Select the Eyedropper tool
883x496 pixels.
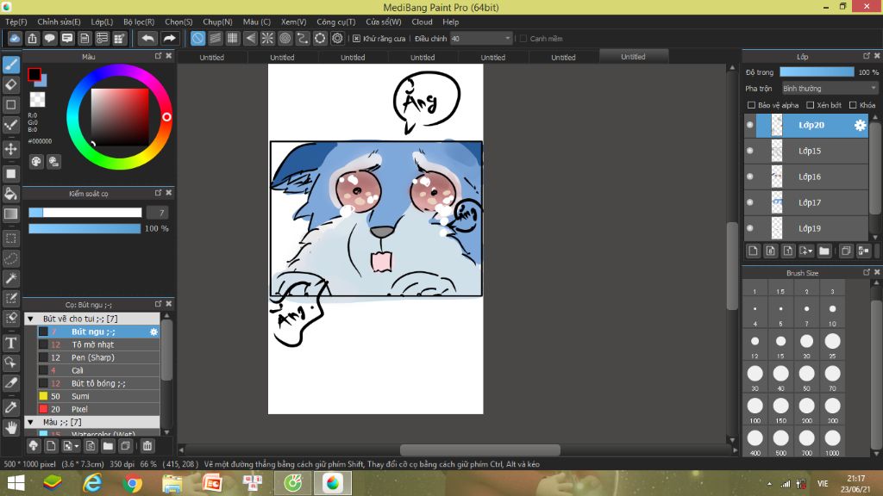coord(10,407)
